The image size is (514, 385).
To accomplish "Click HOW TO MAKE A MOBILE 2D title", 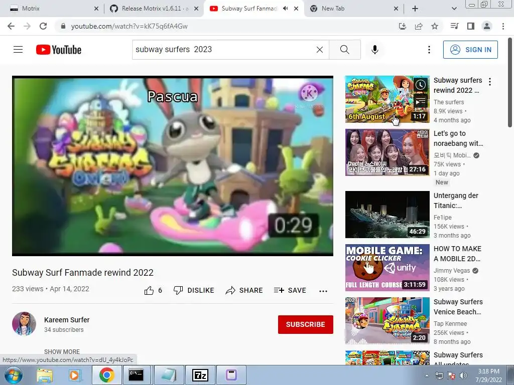I will [x=458, y=254].
